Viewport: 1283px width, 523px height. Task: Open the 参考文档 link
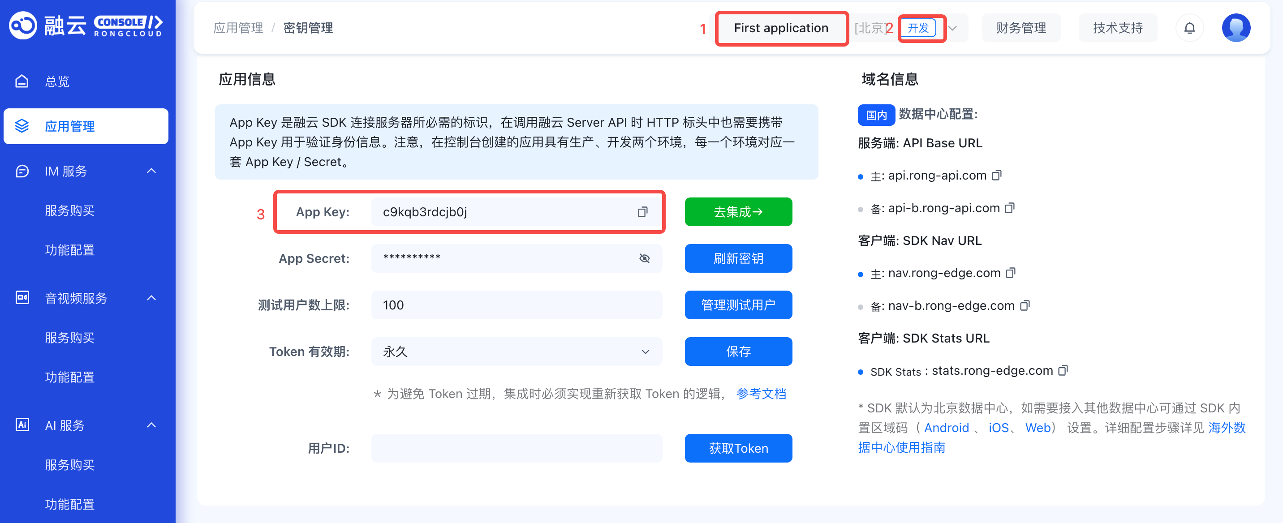(x=761, y=394)
